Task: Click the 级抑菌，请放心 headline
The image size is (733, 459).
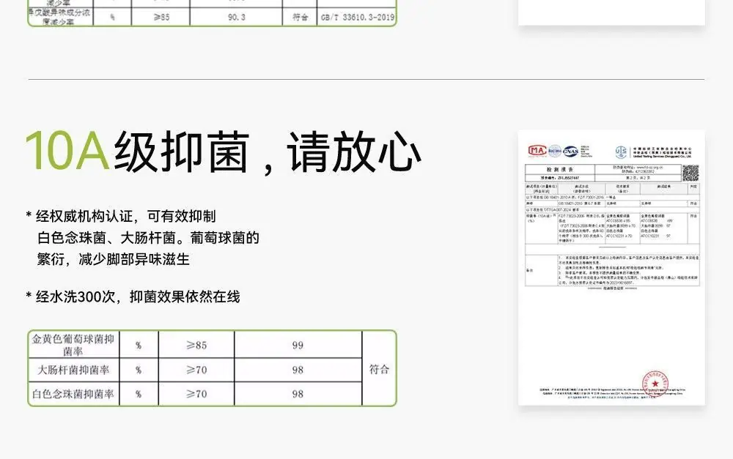Action: tap(268, 152)
